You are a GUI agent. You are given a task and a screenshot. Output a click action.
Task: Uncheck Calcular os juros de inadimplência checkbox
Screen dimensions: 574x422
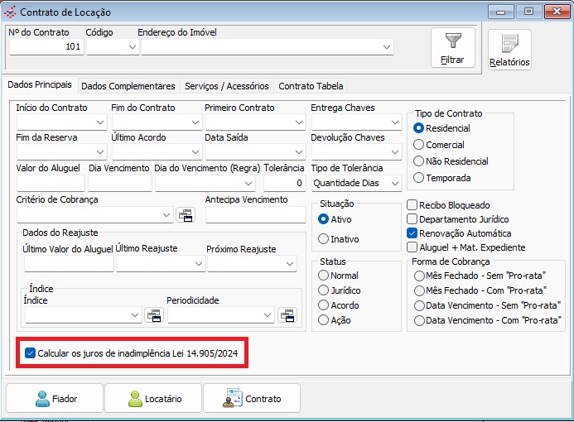pos(31,353)
